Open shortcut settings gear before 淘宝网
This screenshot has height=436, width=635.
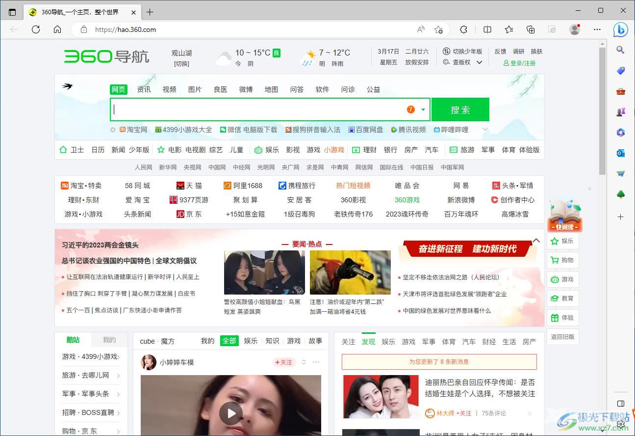coord(113,130)
